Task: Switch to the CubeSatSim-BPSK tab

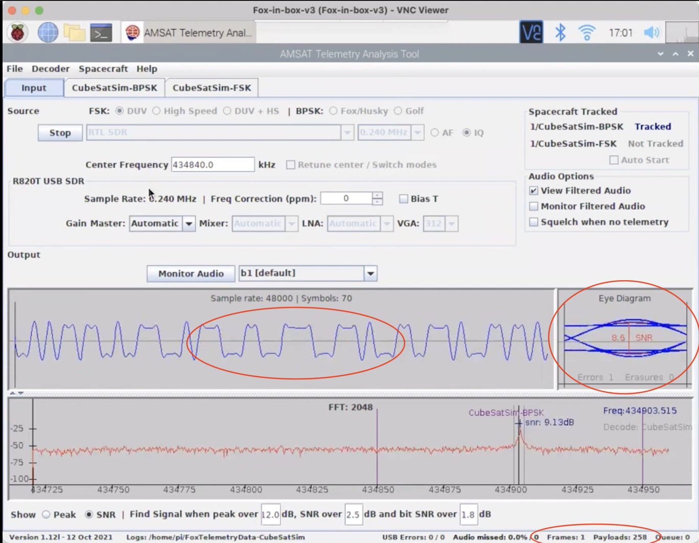Action: (114, 88)
